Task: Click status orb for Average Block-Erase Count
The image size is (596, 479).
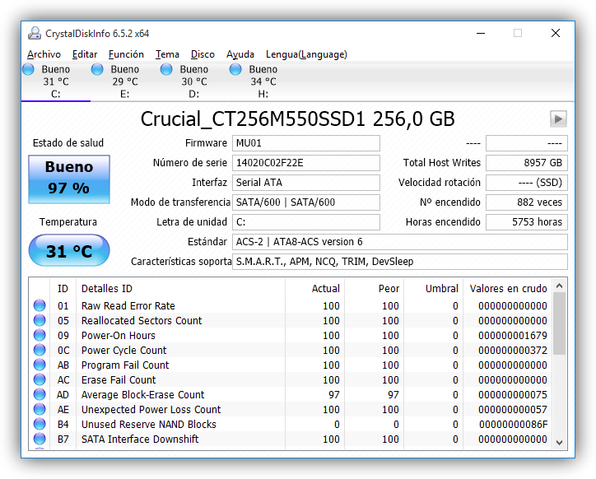Action: tap(40, 394)
